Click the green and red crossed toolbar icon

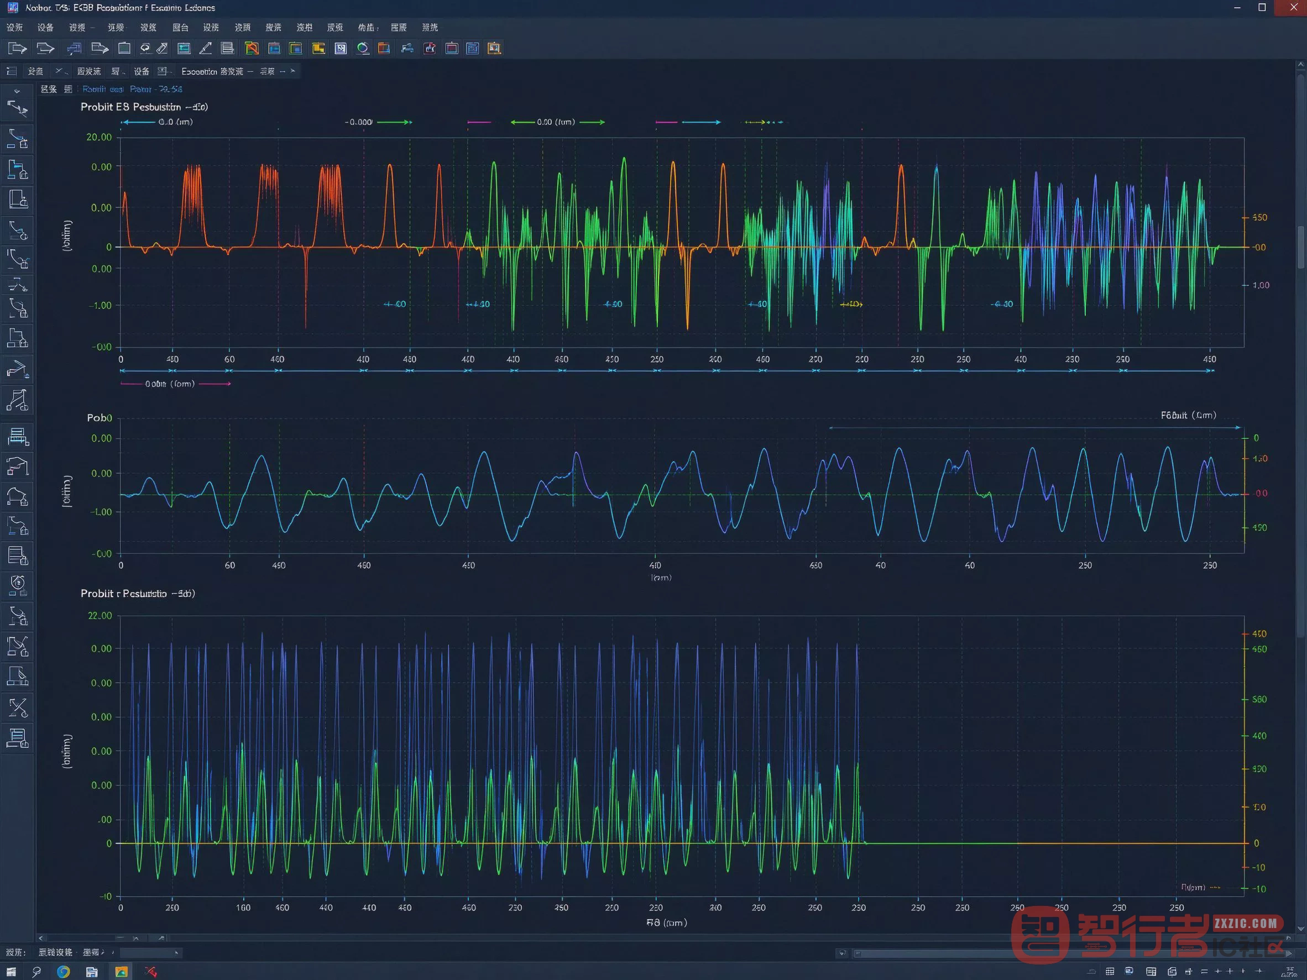click(252, 49)
